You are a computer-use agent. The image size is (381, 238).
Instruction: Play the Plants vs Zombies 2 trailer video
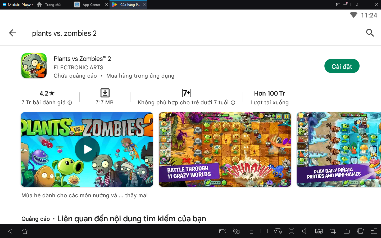(87, 149)
